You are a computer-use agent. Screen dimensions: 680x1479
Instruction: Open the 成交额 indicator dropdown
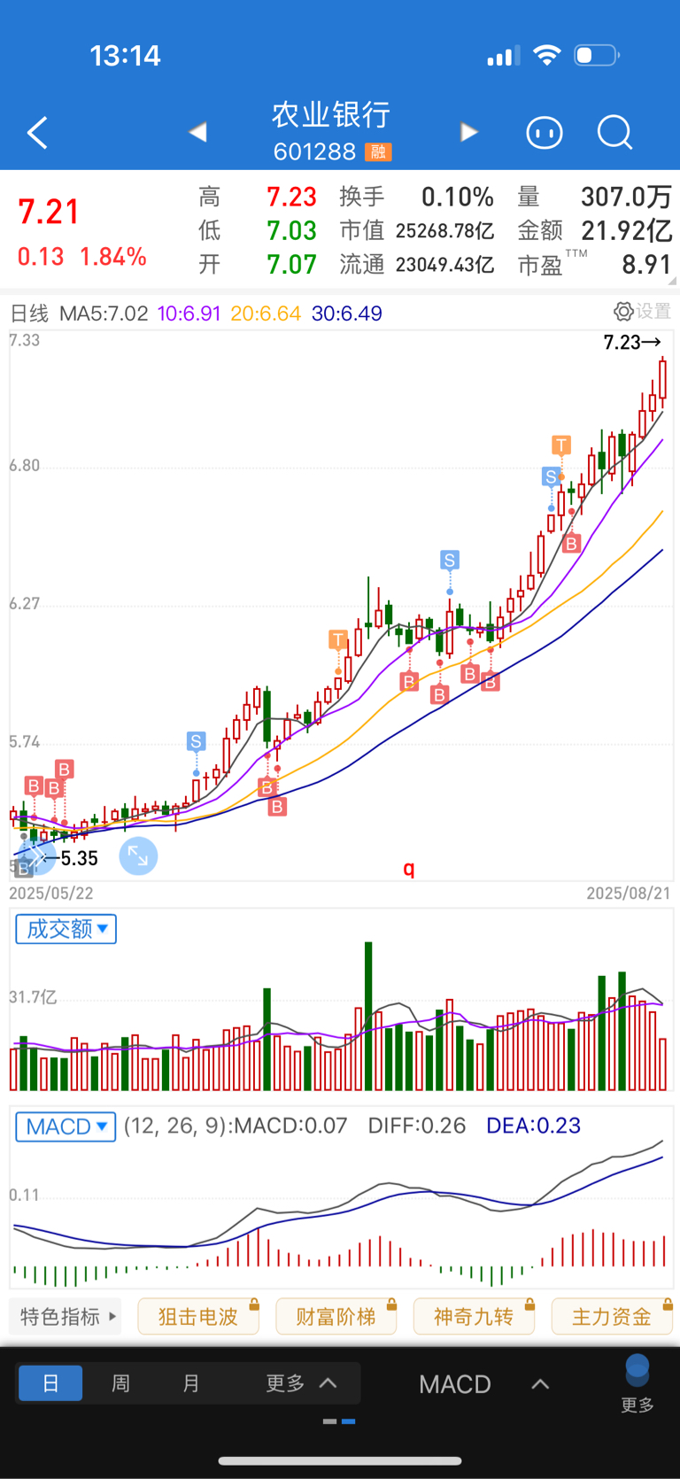point(66,929)
